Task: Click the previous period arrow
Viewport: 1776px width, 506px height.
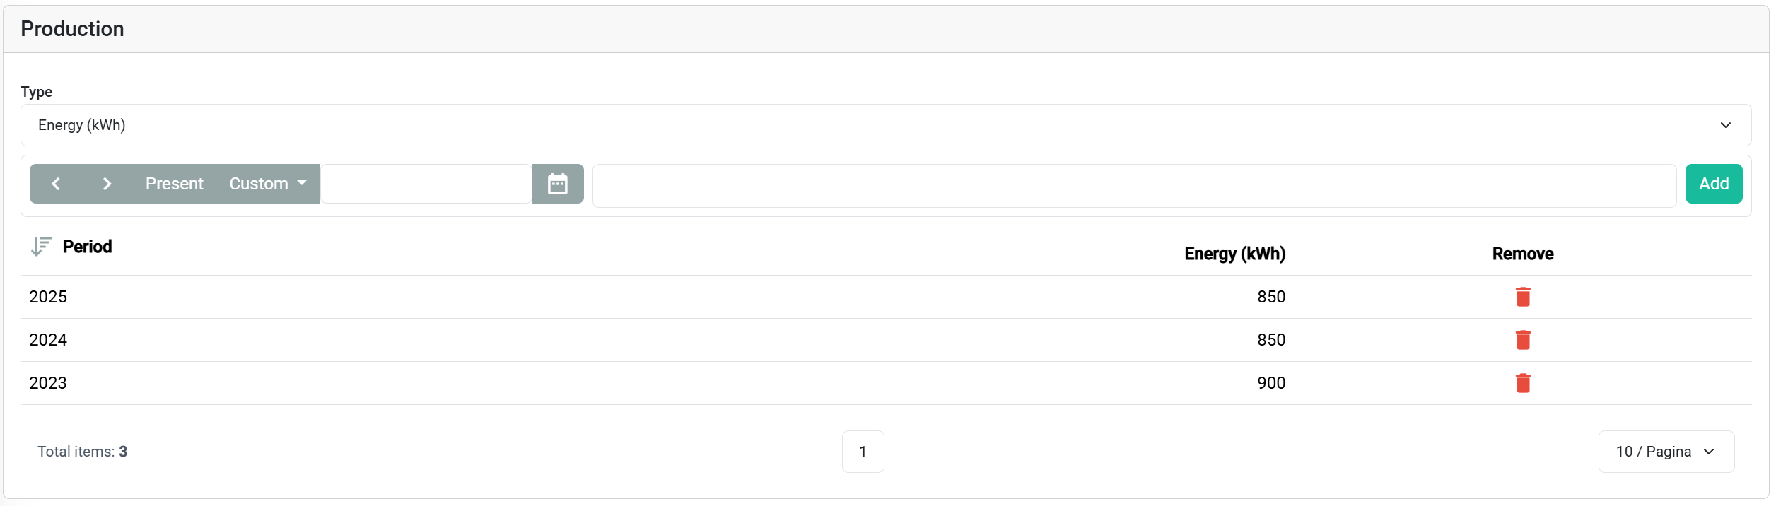Action: coord(56,184)
